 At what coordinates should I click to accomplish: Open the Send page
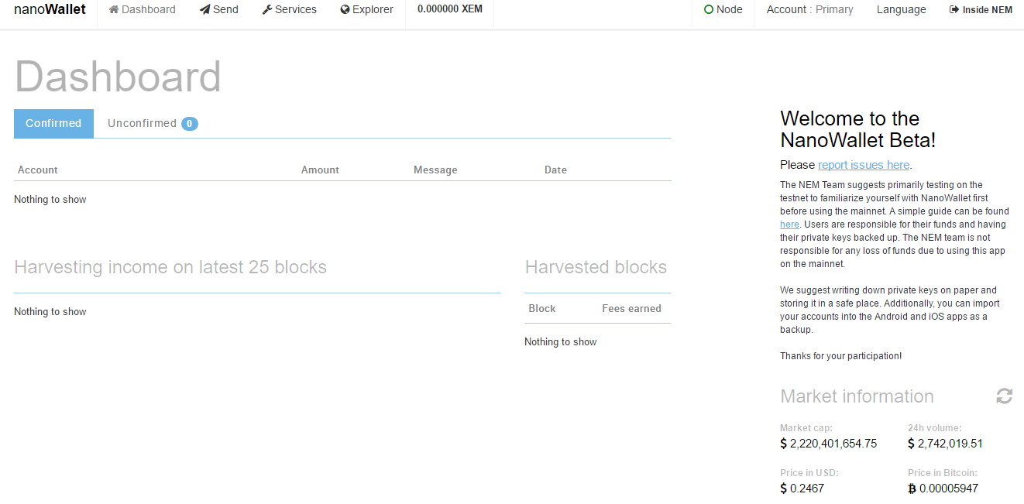219,9
